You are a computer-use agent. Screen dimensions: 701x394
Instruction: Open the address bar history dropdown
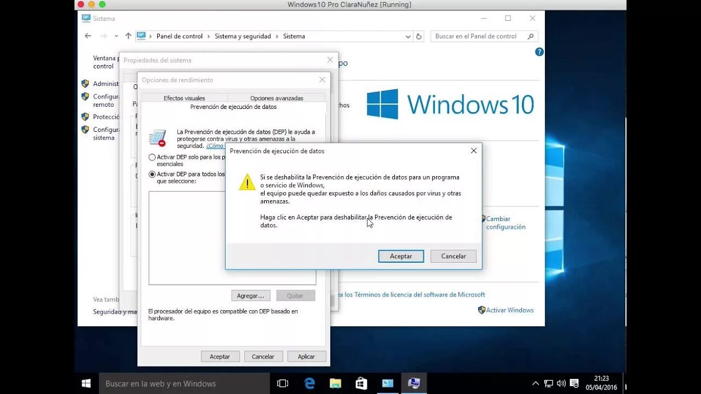[x=407, y=36]
